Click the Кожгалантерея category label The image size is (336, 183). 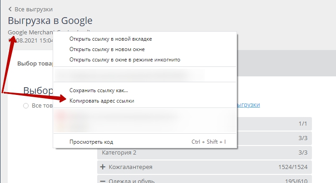[x=130, y=167]
